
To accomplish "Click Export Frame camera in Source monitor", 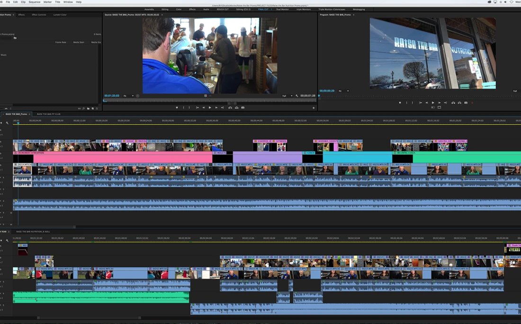I will click(x=243, y=108).
